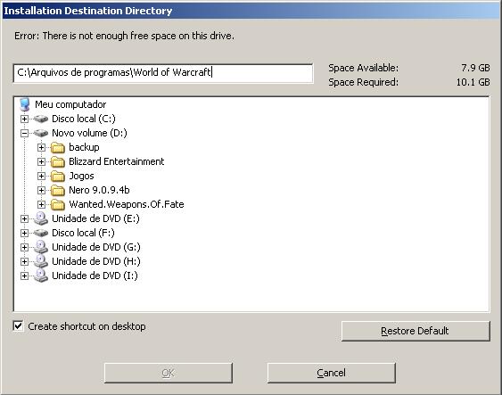Select the Disco local (C:) drive icon

(41, 119)
